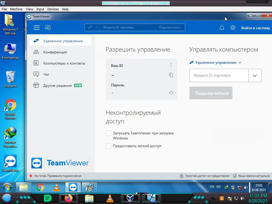Viewport: 272px width, 204px height.
Task: Click the gray Подключиться button
Action: (211, 93)
